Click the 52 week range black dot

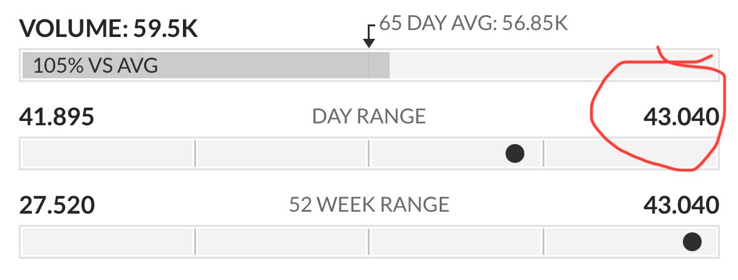click(692, 242)
